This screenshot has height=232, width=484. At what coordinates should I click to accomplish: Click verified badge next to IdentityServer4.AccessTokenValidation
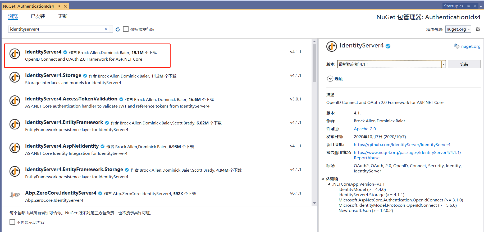[121, 99]
